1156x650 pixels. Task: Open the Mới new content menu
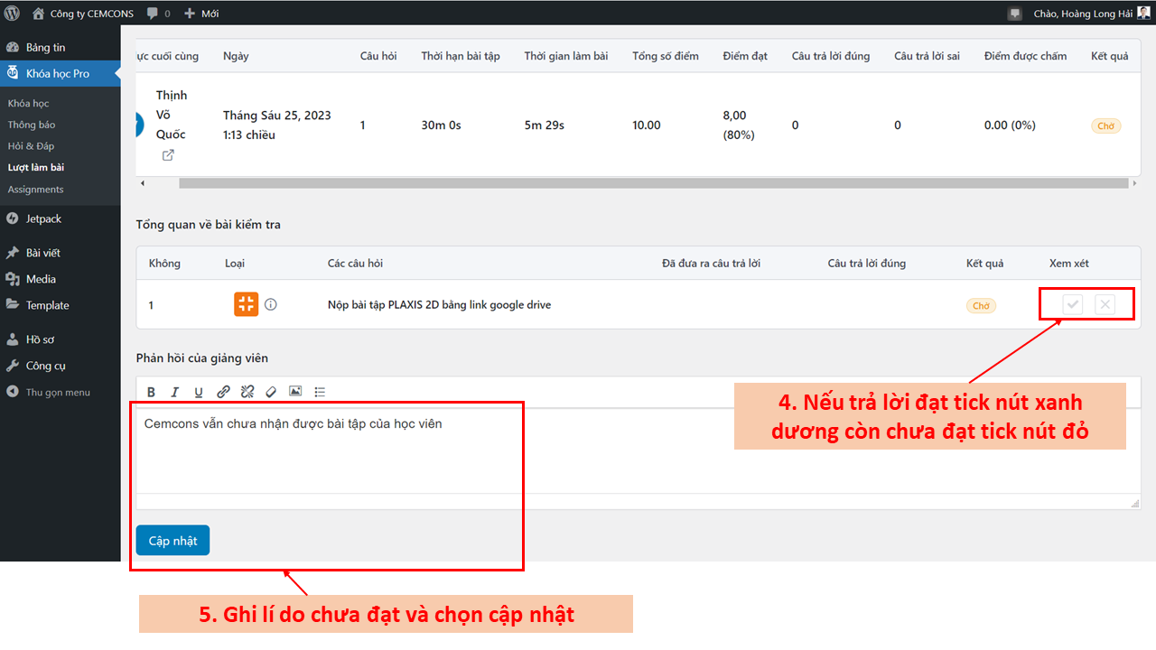(x=201, y=14)
